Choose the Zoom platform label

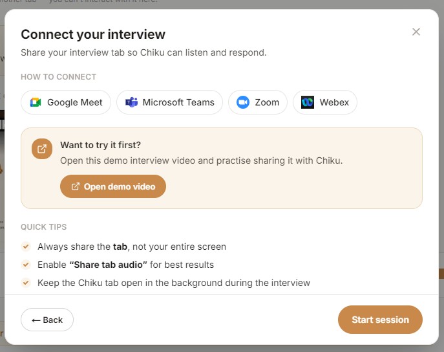click(267, 102)
